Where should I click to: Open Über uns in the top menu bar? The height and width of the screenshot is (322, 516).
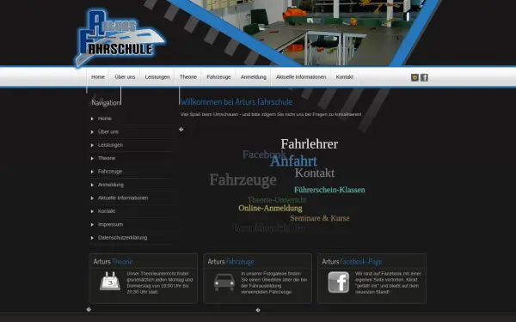(125, 77)
